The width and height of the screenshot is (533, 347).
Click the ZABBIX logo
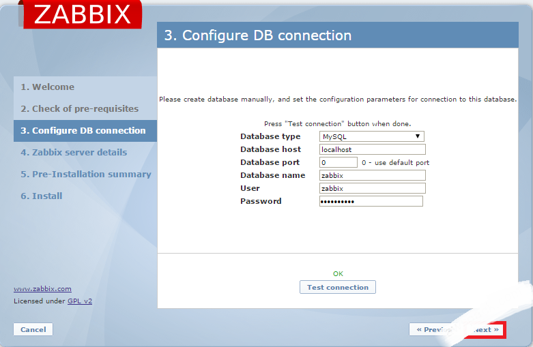pyautogui.click(x=83, y=14)
